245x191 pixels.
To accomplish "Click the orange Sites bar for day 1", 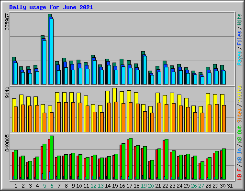I will 16,119.
